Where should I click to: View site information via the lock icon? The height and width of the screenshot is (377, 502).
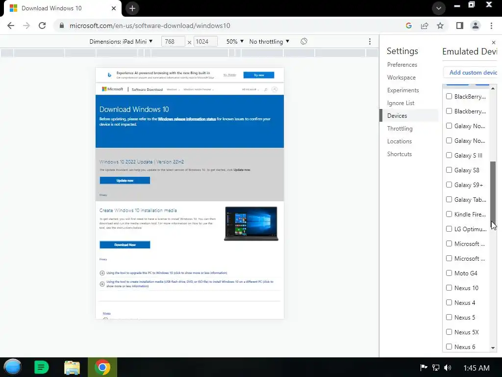[x=62, y=26]
